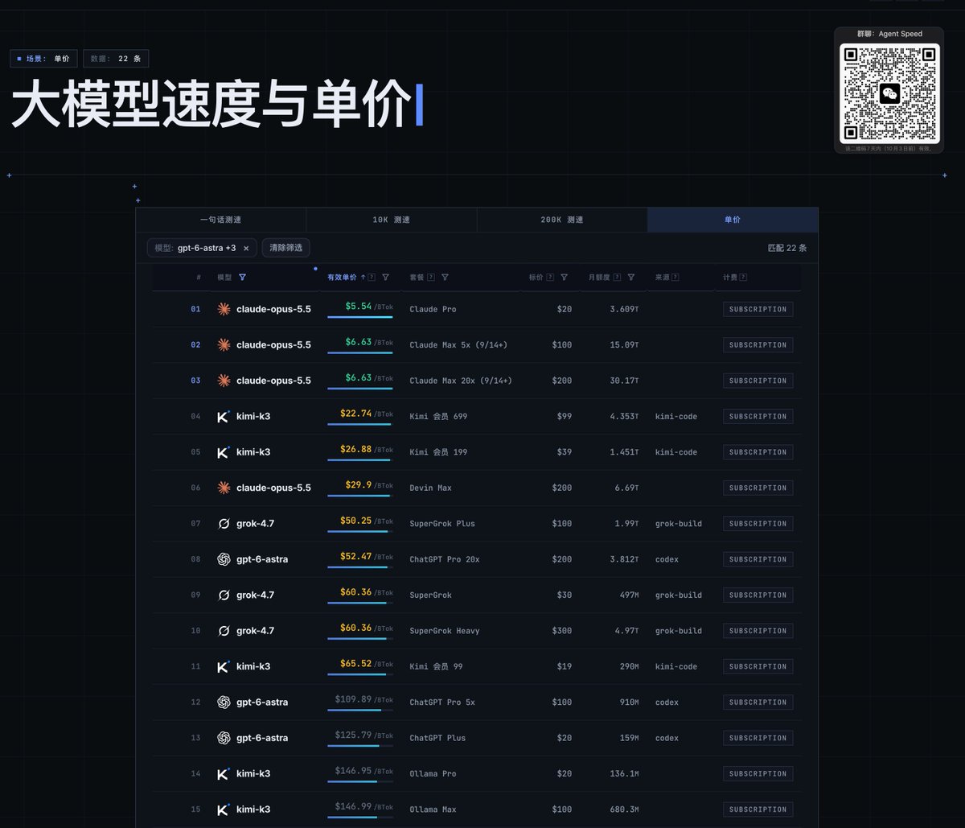Screen dimensions: 965x828
Task: Click the 清除筛选 button
Action: click(x=286, y=248)
